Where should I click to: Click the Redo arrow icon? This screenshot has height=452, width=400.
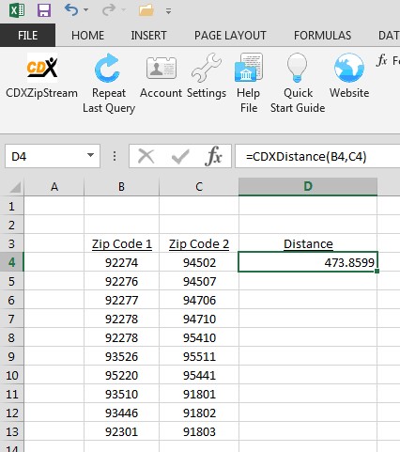point(109,10)
